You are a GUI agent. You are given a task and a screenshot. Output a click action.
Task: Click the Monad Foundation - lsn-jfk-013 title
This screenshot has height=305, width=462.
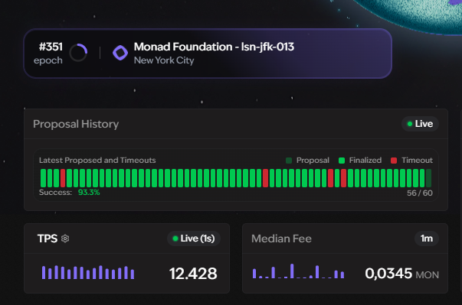[x=214, y=47]
